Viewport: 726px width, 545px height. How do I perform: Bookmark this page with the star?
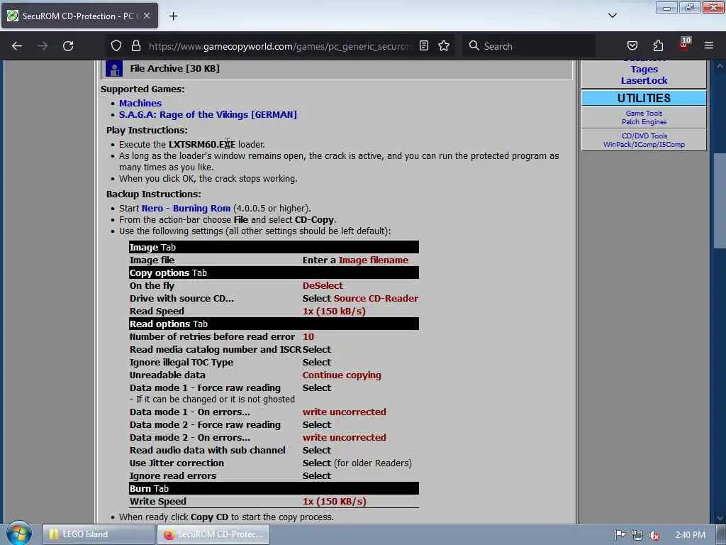coord(444,45)
